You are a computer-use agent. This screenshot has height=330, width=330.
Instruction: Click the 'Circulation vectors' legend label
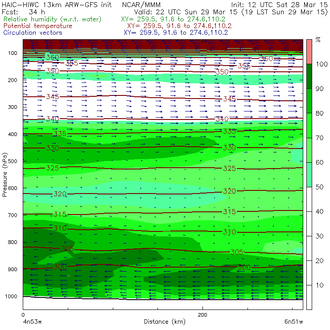click(x=33, y=33)
